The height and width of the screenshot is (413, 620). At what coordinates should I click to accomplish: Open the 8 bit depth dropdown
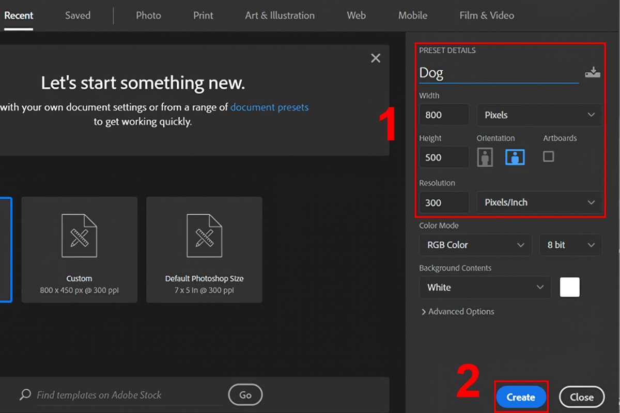570,245
